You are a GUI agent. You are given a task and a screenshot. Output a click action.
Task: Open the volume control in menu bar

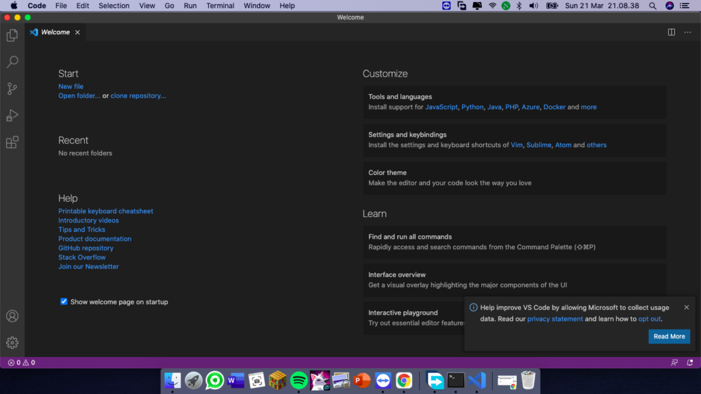click(x=533, y=5)
